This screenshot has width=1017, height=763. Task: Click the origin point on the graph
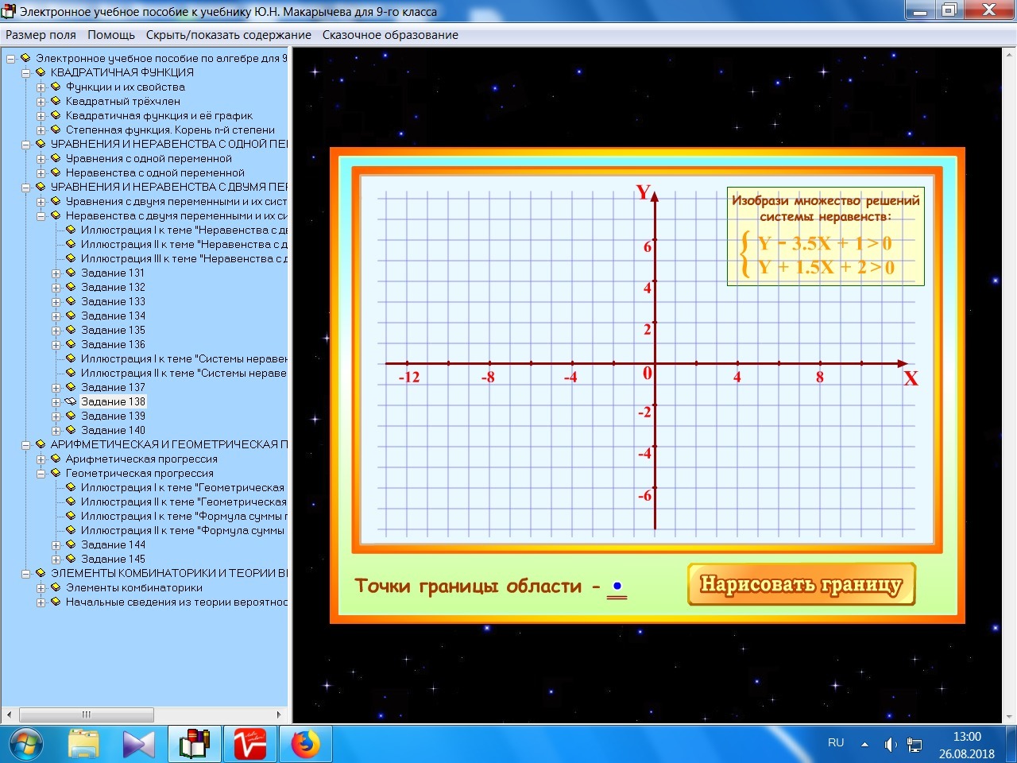(x=655, y=363)
